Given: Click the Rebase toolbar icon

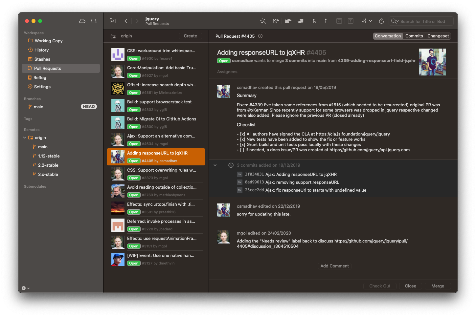Looking at the screenshot, I should point(326,21).
